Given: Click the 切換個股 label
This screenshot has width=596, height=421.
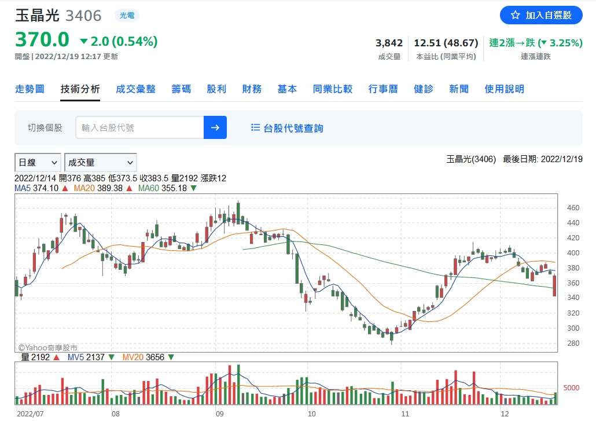Looking at the screenshot, I should click(x=45, y=127).
